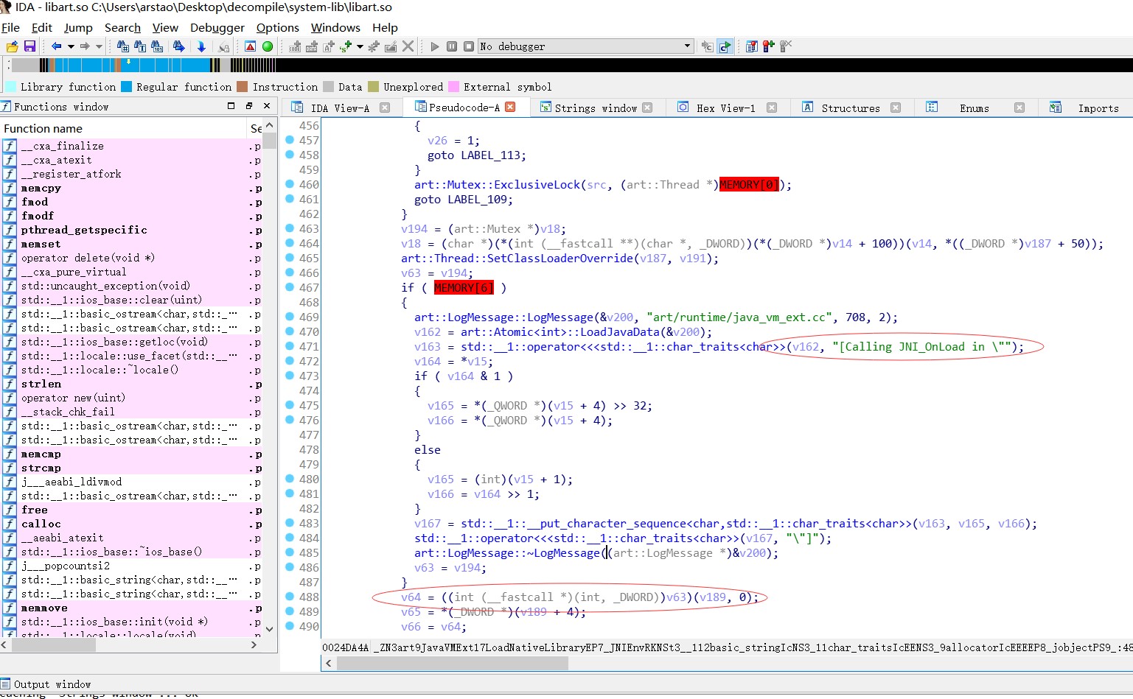This screenshot has height=699, width=1133.
Task: Stop the process with the stop icon
Action: [x=469, y=46]
